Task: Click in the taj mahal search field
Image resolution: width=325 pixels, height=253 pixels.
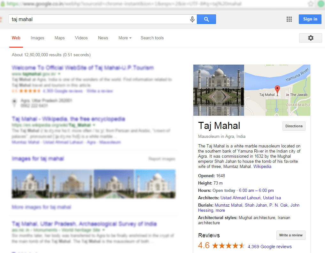Action: coord(99,19)
